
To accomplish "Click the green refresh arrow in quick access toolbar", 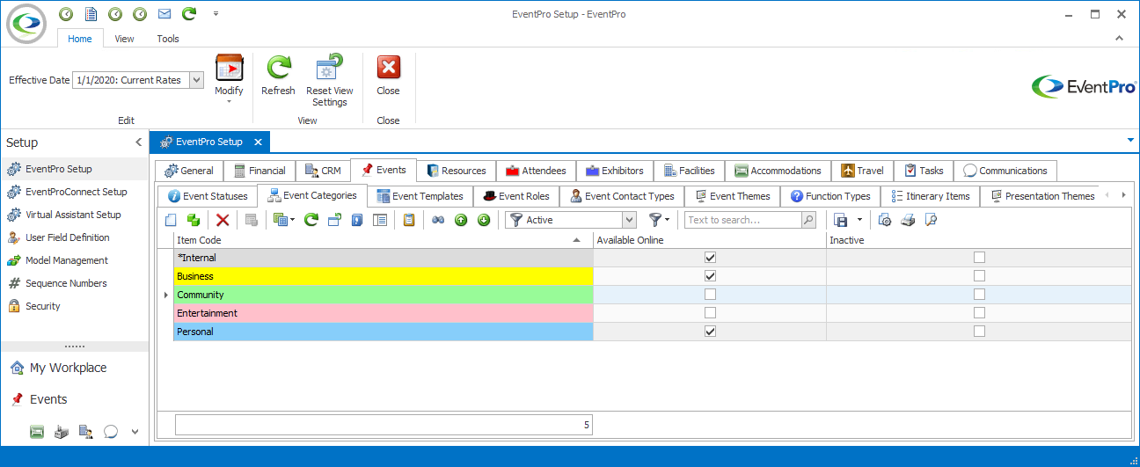I will (189, 14).
